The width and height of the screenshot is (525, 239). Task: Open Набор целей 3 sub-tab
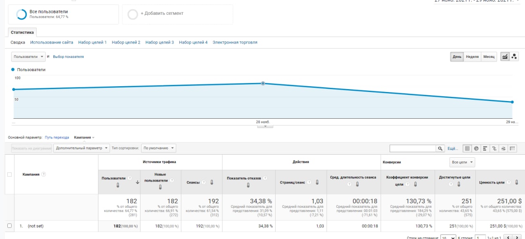160,42
